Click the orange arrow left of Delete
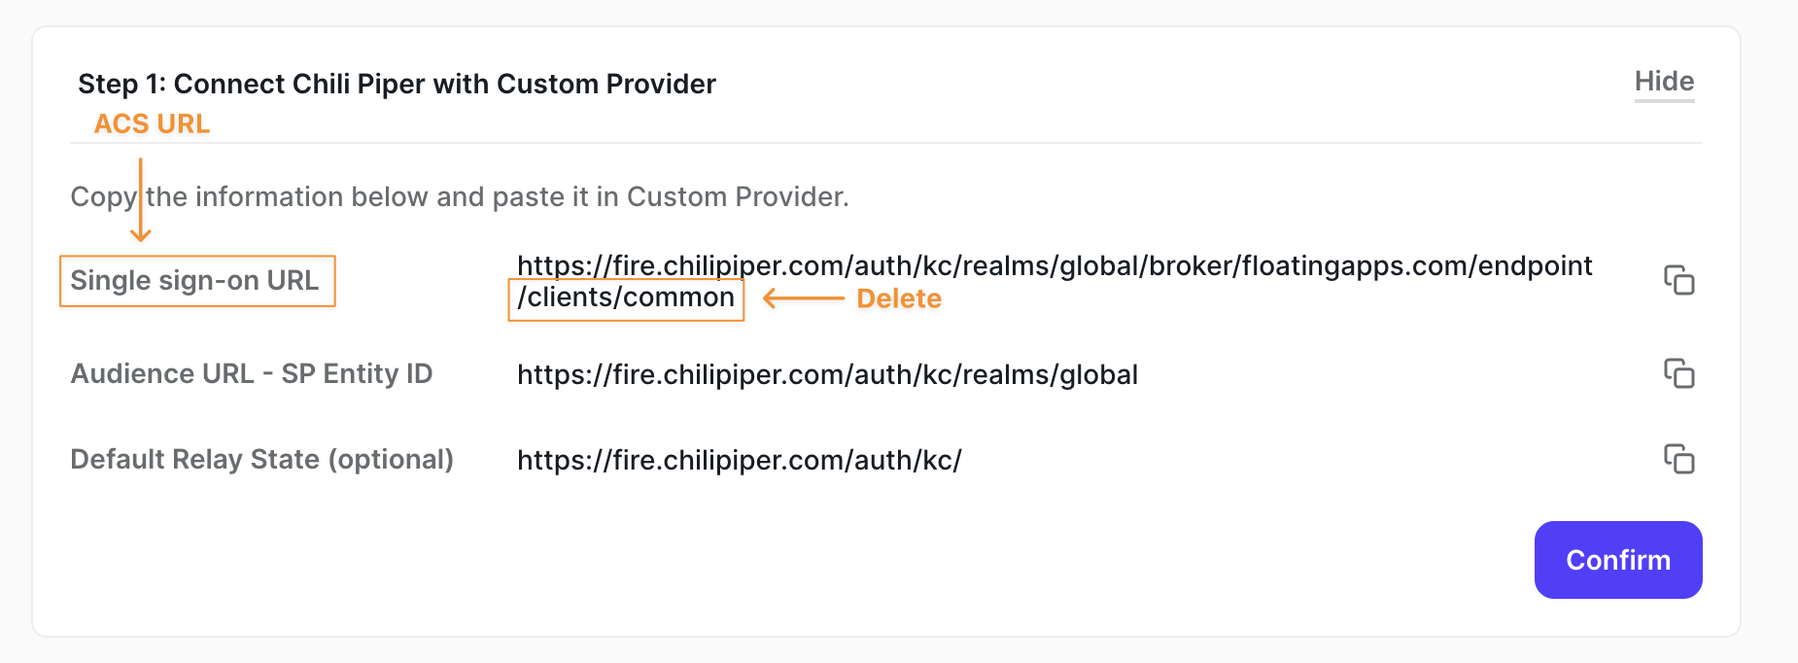The height and width of the screenshot is (663, 1798). click(803, 298)
